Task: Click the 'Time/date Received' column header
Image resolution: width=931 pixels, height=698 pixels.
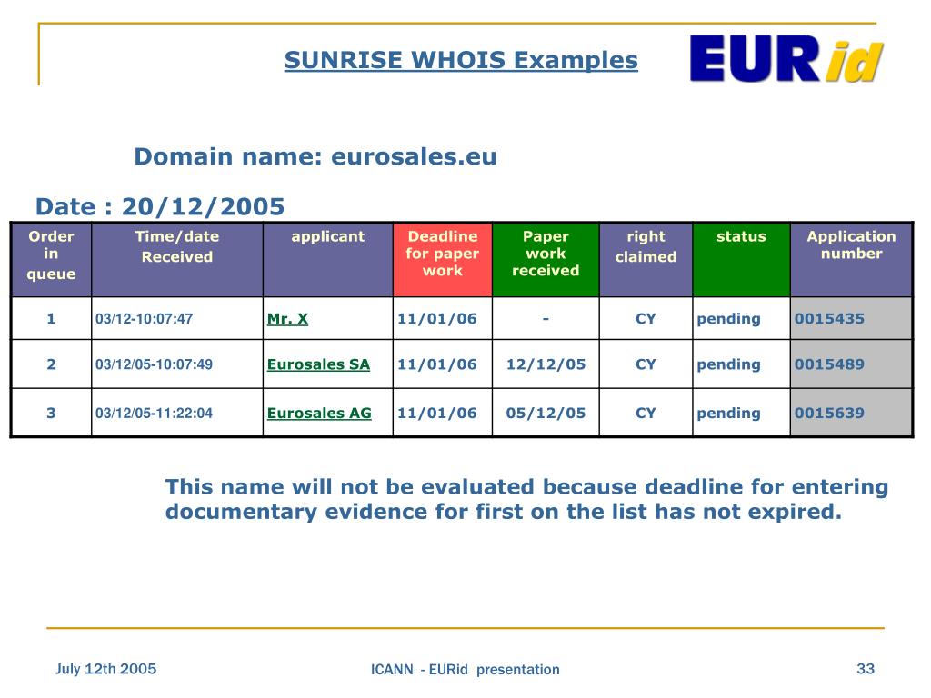Action: point(177,260)
